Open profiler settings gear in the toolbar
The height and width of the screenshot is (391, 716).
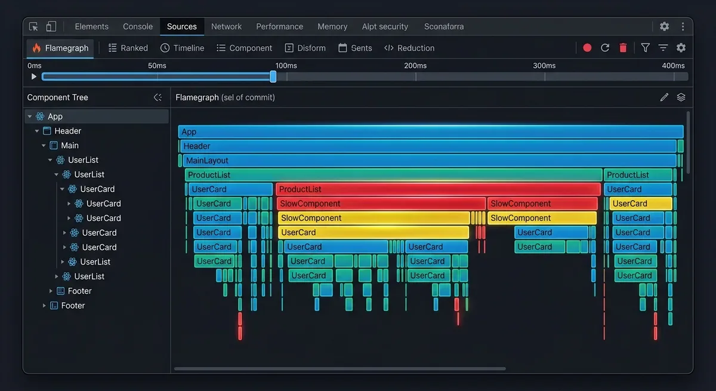pyautogui.click(x=681, y=48)
